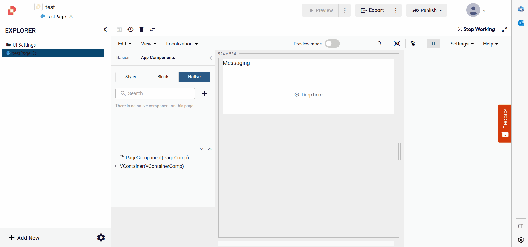Select the Styled segment option

tap(131, 77)
